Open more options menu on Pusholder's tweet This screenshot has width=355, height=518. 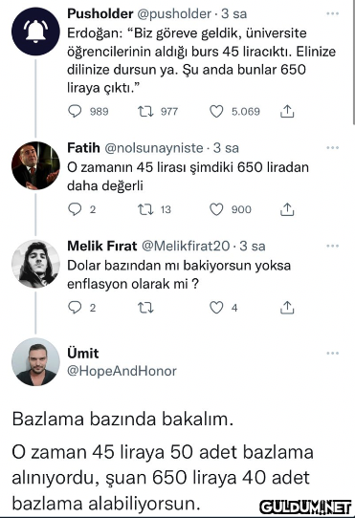point(332,13)
